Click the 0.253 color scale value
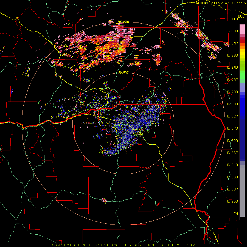This screenshot has width=247, height=247. click(x=232, y=201)
